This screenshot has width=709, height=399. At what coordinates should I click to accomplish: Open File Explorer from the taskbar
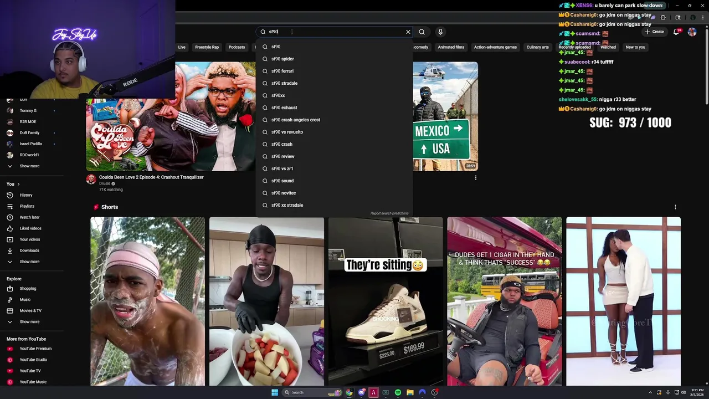coord(410,392)
